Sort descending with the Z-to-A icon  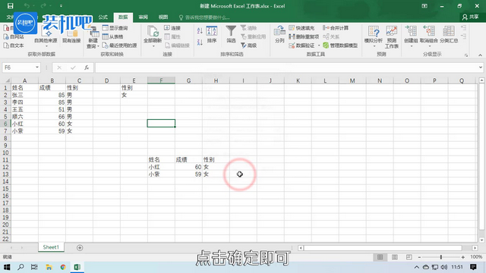pos(200,42)
